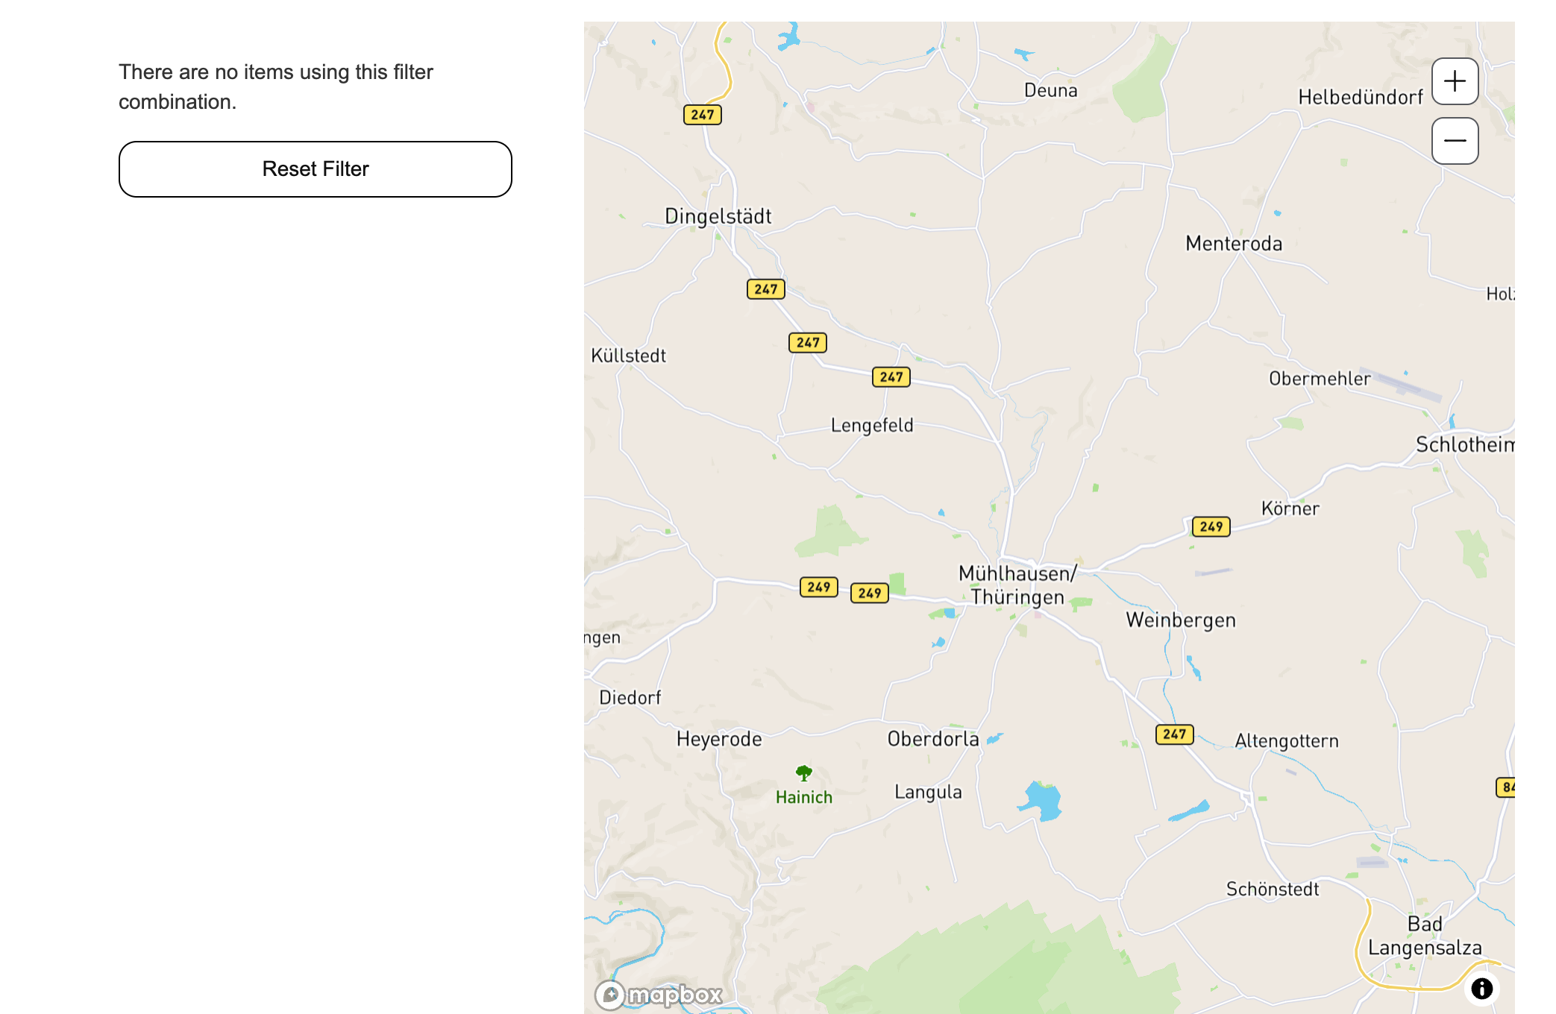Zoom out with the minus button

tap(1455, 141)
